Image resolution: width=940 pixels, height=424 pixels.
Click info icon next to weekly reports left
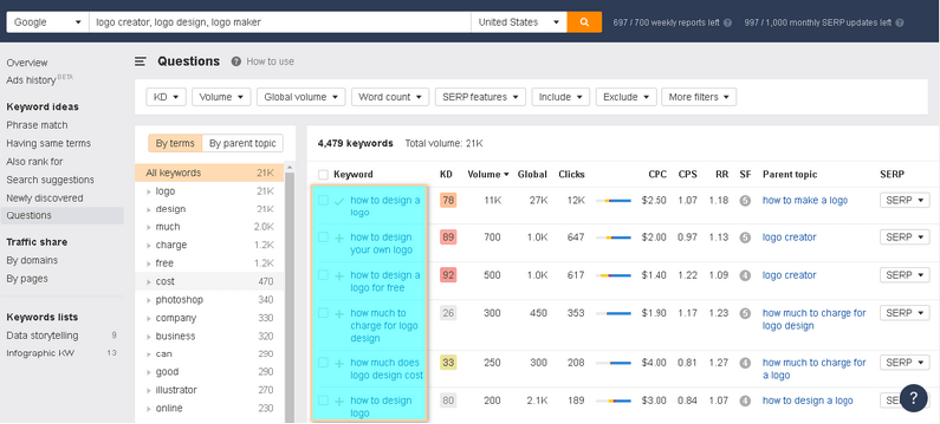(x=728, y=23)
